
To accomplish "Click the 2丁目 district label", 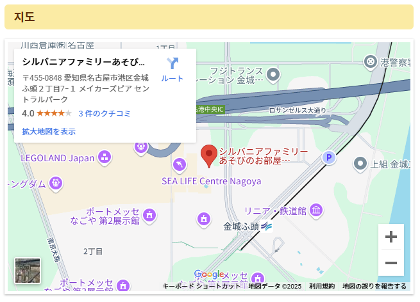I will (93, 251).
